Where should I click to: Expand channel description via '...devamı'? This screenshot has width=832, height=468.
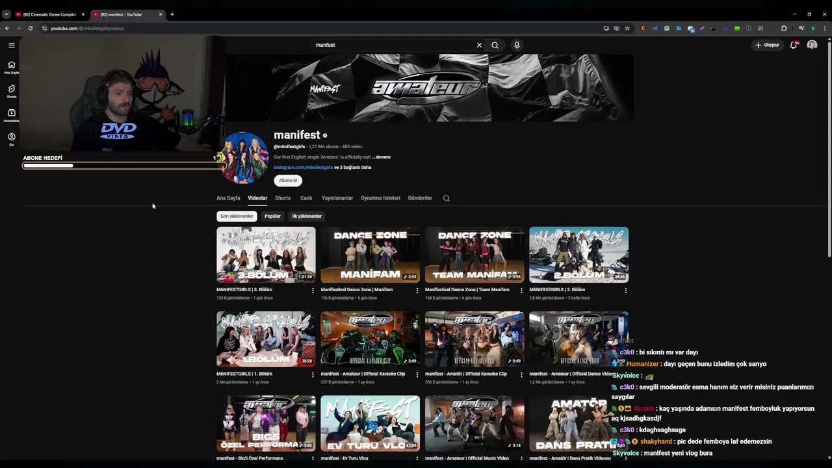click(x=381, y=157)
